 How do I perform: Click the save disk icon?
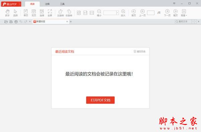(11, 22)
